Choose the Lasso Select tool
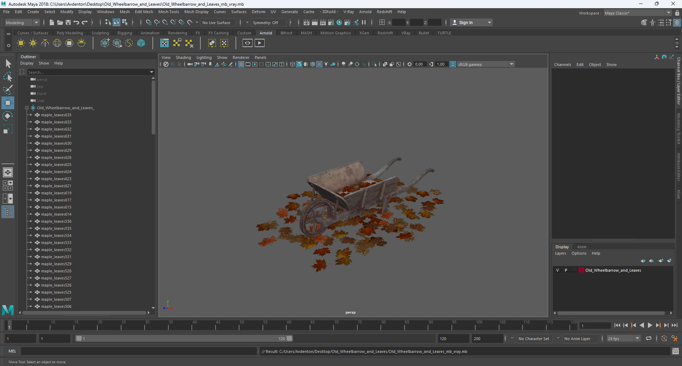682x366 pixels. pyautogui.click(x=8, y=77)
